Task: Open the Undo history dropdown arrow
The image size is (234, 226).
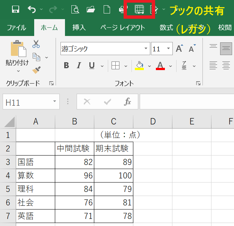Action: [x=41, y=9]
